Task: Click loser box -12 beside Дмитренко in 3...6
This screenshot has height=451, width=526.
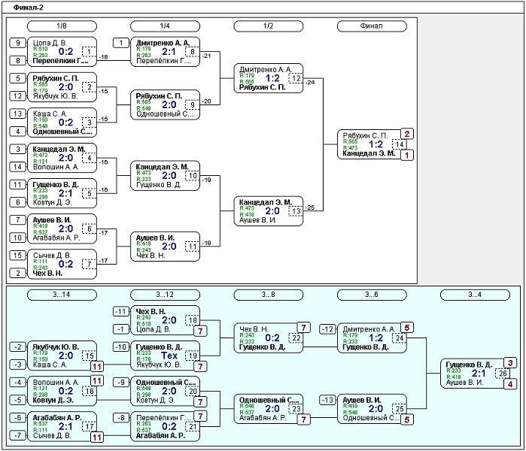Action: tap(328, 329)
